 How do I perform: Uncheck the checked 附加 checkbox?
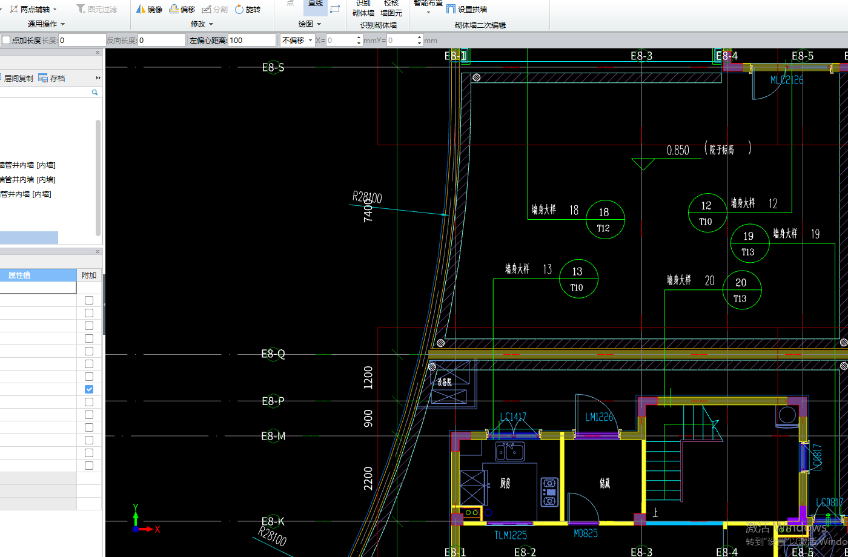coord(89,389)
